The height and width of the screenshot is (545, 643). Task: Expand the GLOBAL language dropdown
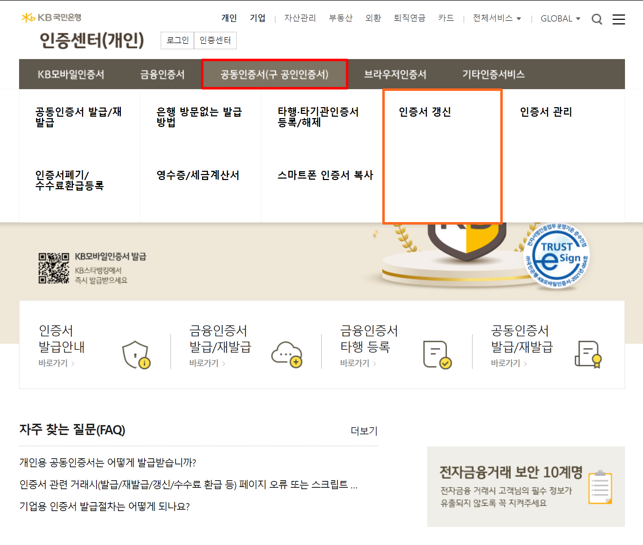pos(560,18)
